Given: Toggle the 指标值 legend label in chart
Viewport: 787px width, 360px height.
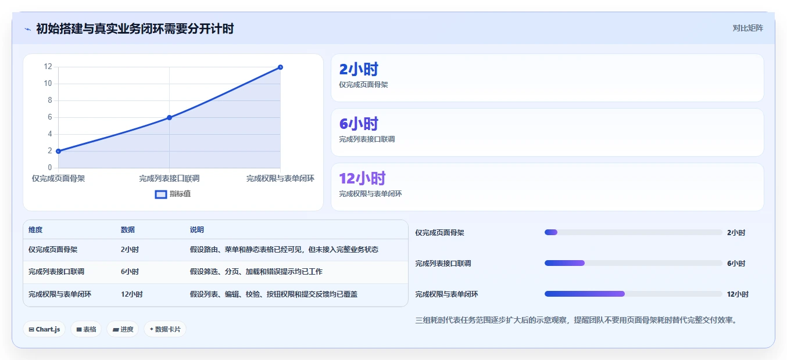Looking at the screenshot, I should point(180,194).
